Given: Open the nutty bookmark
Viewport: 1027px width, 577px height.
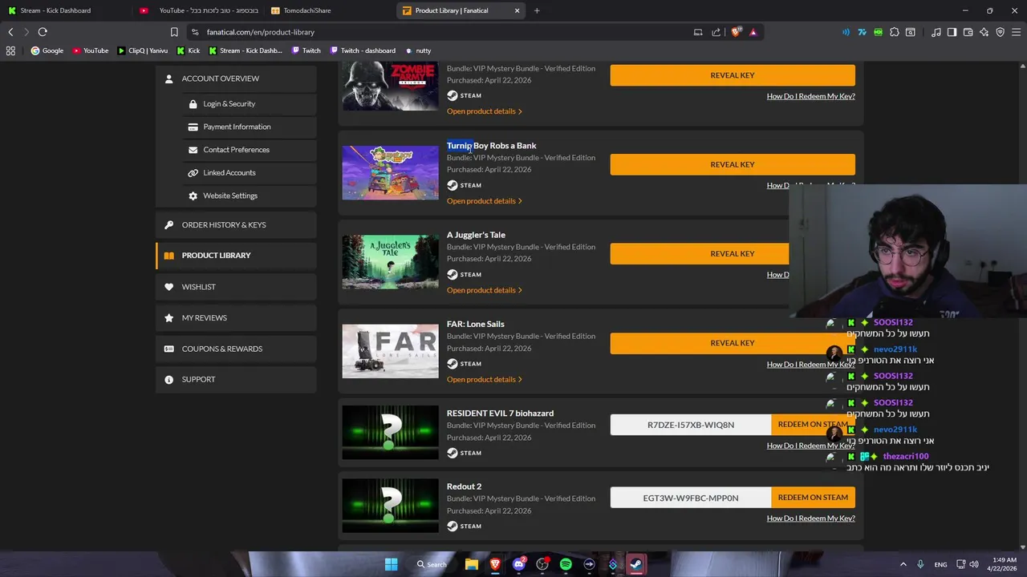Looking at the screenshot, I should pos(418,50).
